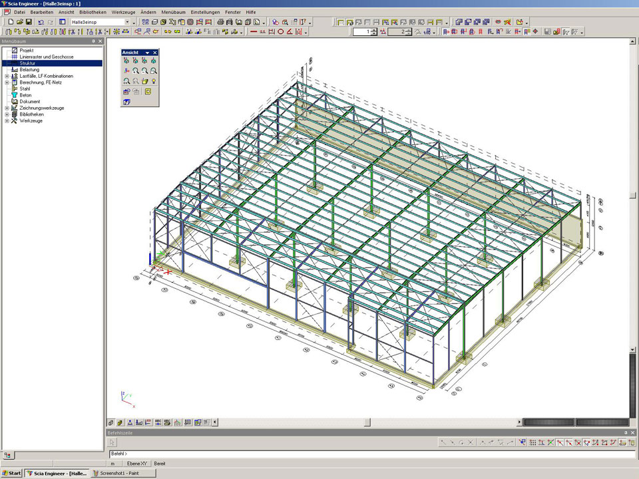Open the Ansicht palette dropdown arrow

[x=147, y=53]
